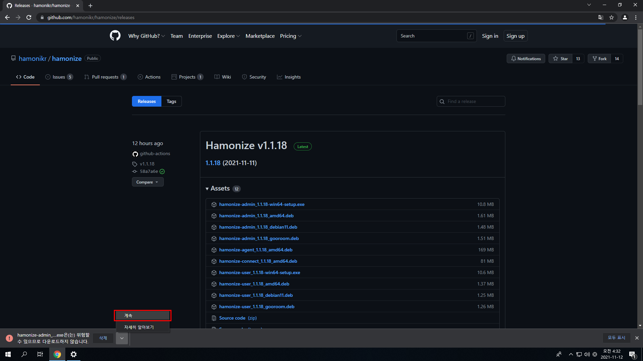
Task: Click the Notifications button
Action: (x=526, y=58)
